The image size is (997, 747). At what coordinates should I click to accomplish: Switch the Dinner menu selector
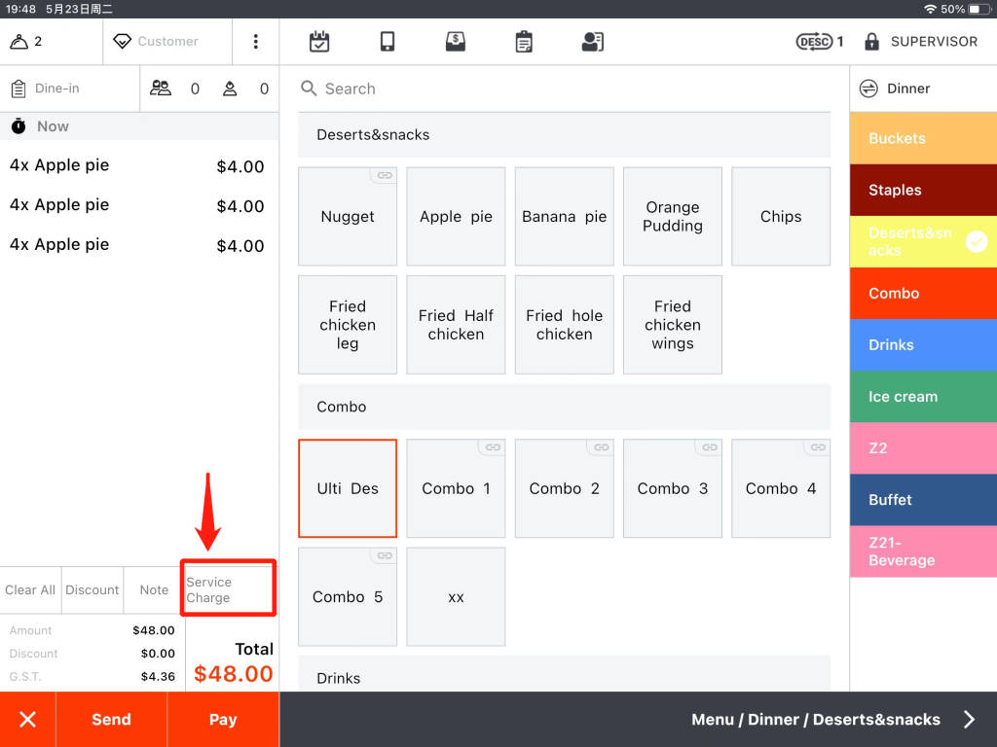click(922, 89)
